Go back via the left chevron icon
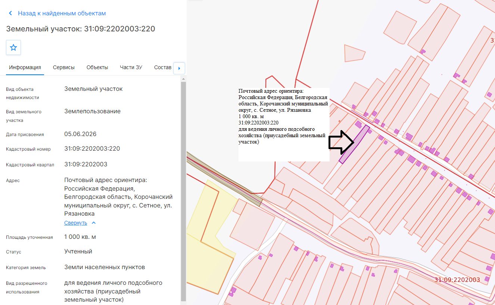Screen dimensions: 495x305 point(10,13)
